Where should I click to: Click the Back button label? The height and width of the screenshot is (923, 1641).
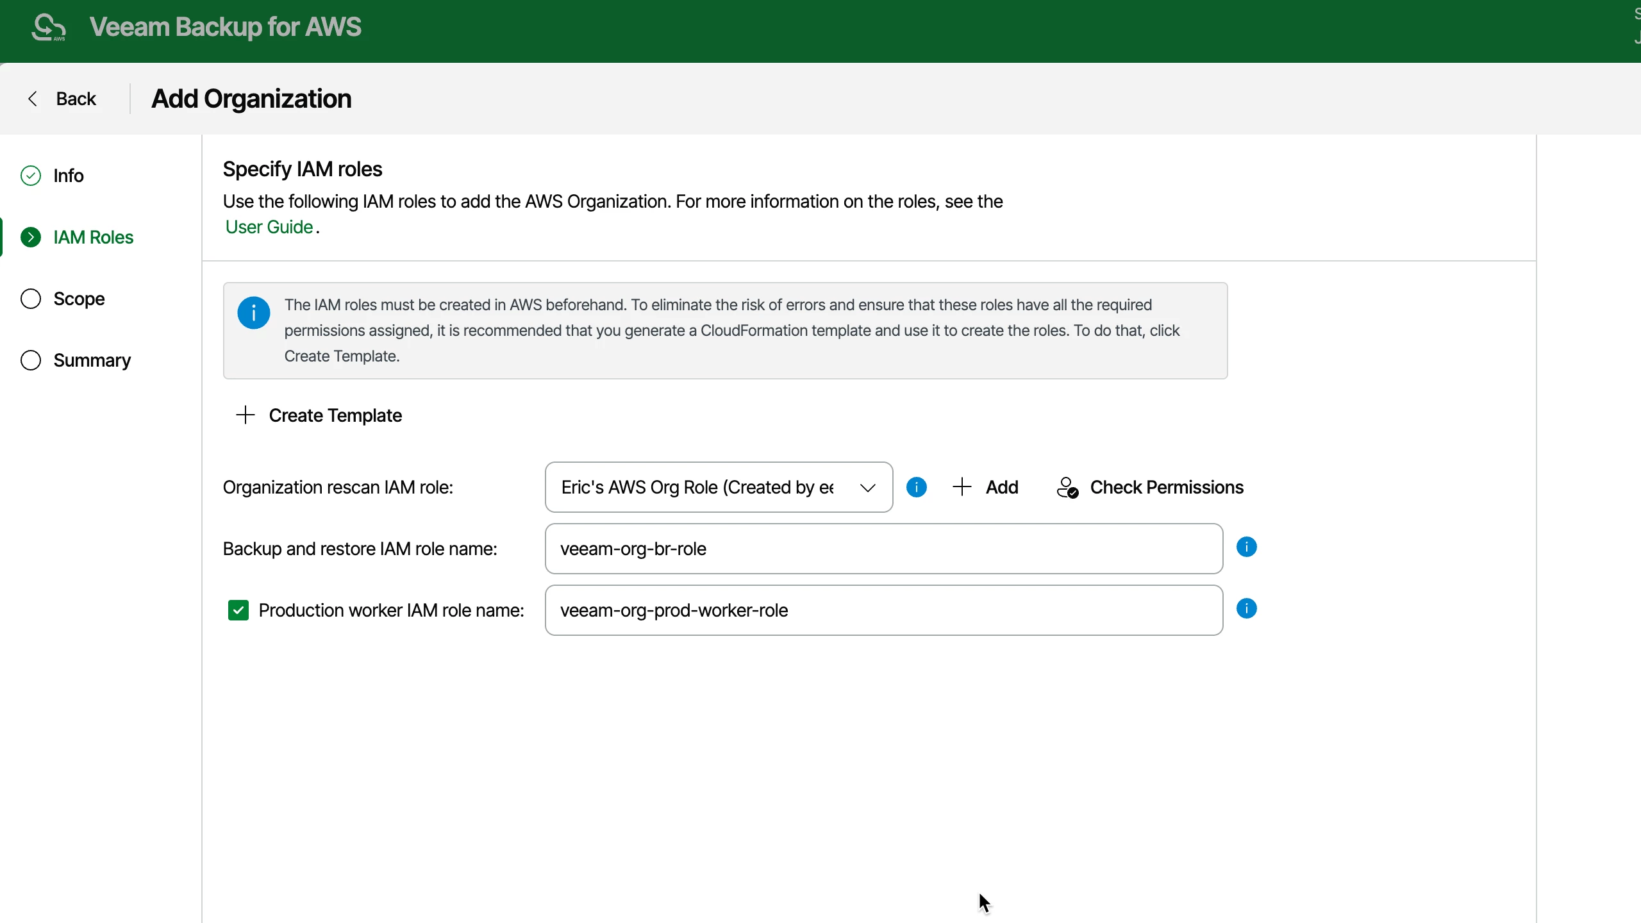76,99
